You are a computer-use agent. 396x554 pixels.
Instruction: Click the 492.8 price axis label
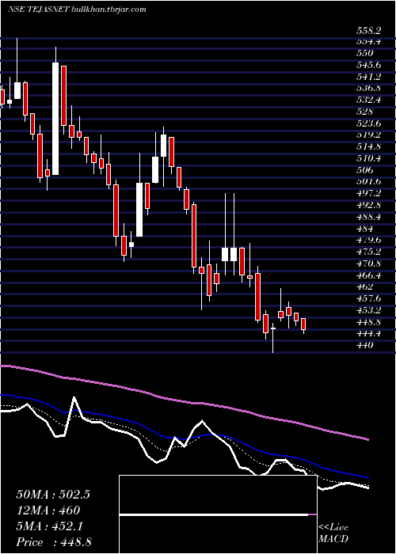pyautogui.click(x=368, y=205)
